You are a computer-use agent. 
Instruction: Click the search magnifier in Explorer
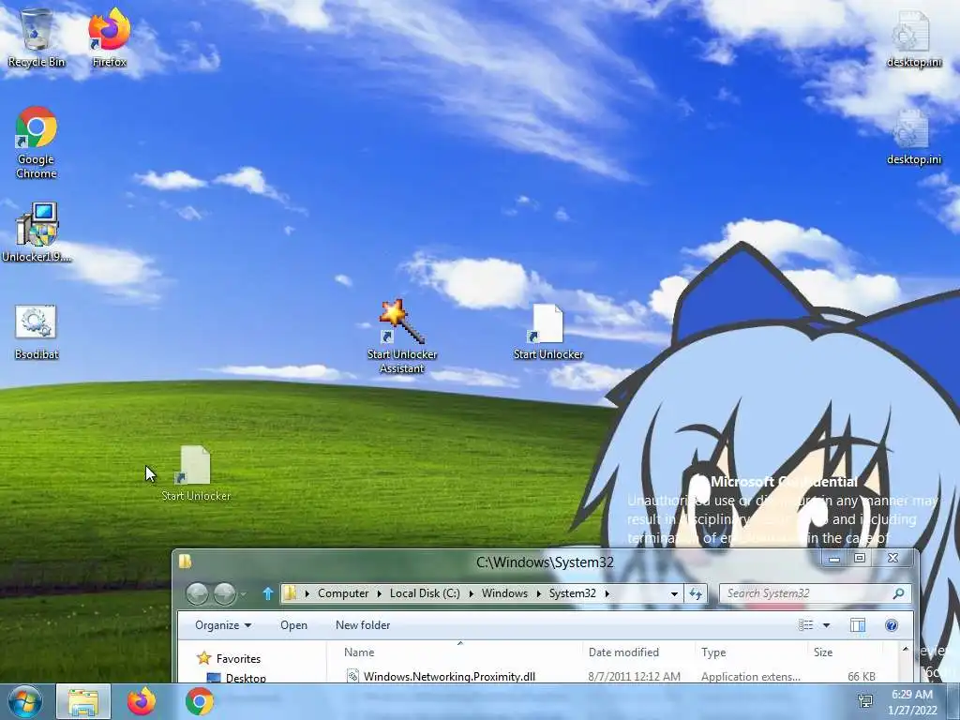pos(899,593)
